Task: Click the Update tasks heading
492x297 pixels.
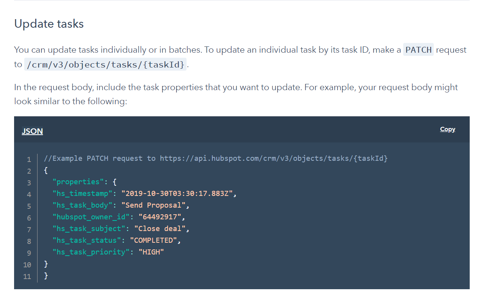Action: click(x=49, y=24)
